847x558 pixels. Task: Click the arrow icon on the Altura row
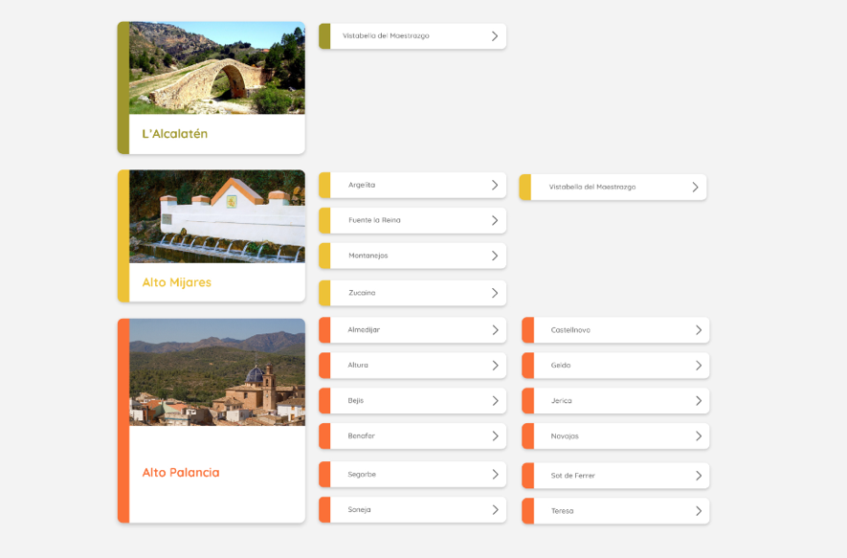click(x=496, y=366)
